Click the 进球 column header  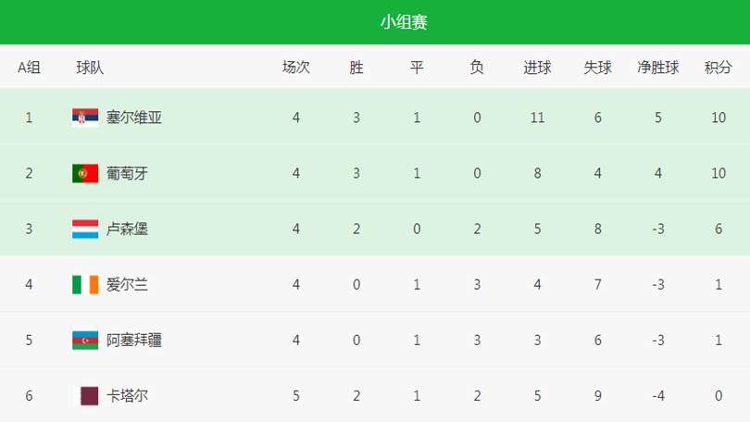[537, 68]
